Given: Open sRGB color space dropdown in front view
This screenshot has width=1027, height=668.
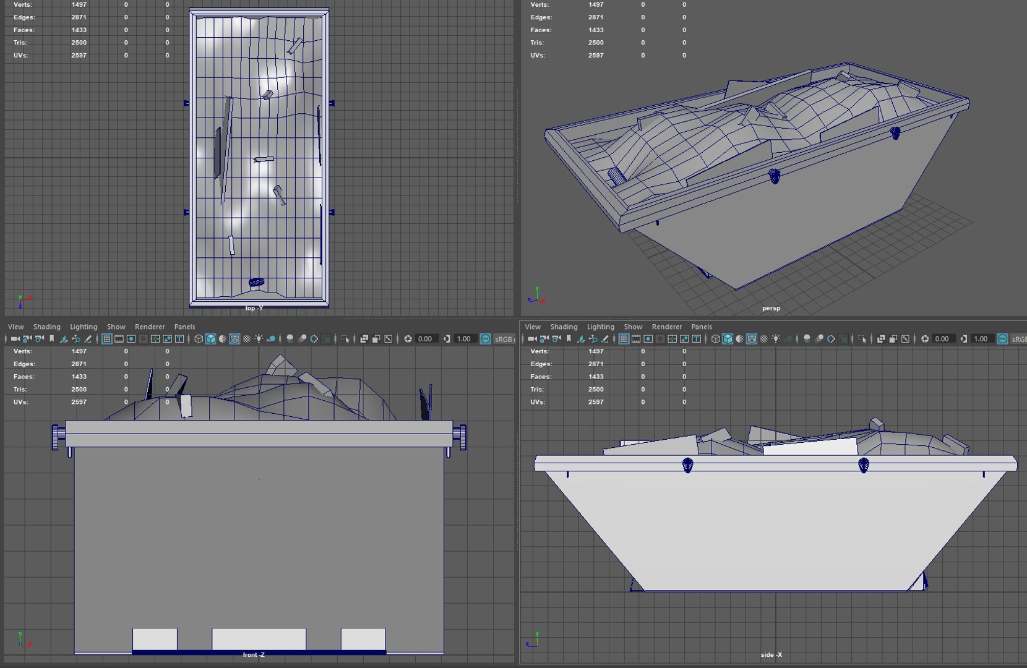Looking at the screenshot, I should pos(504,339).
